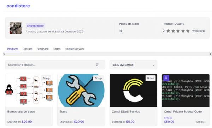The image size is (212, 128).
Task: Click the condistore logo title
Action: (x=18, y=6)
